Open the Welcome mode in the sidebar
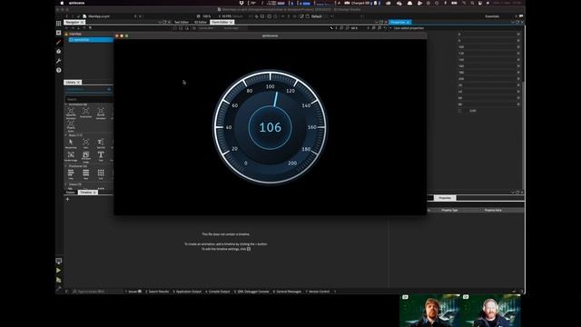This screenshot has height=327, width=581. click(x=58, y=33)
